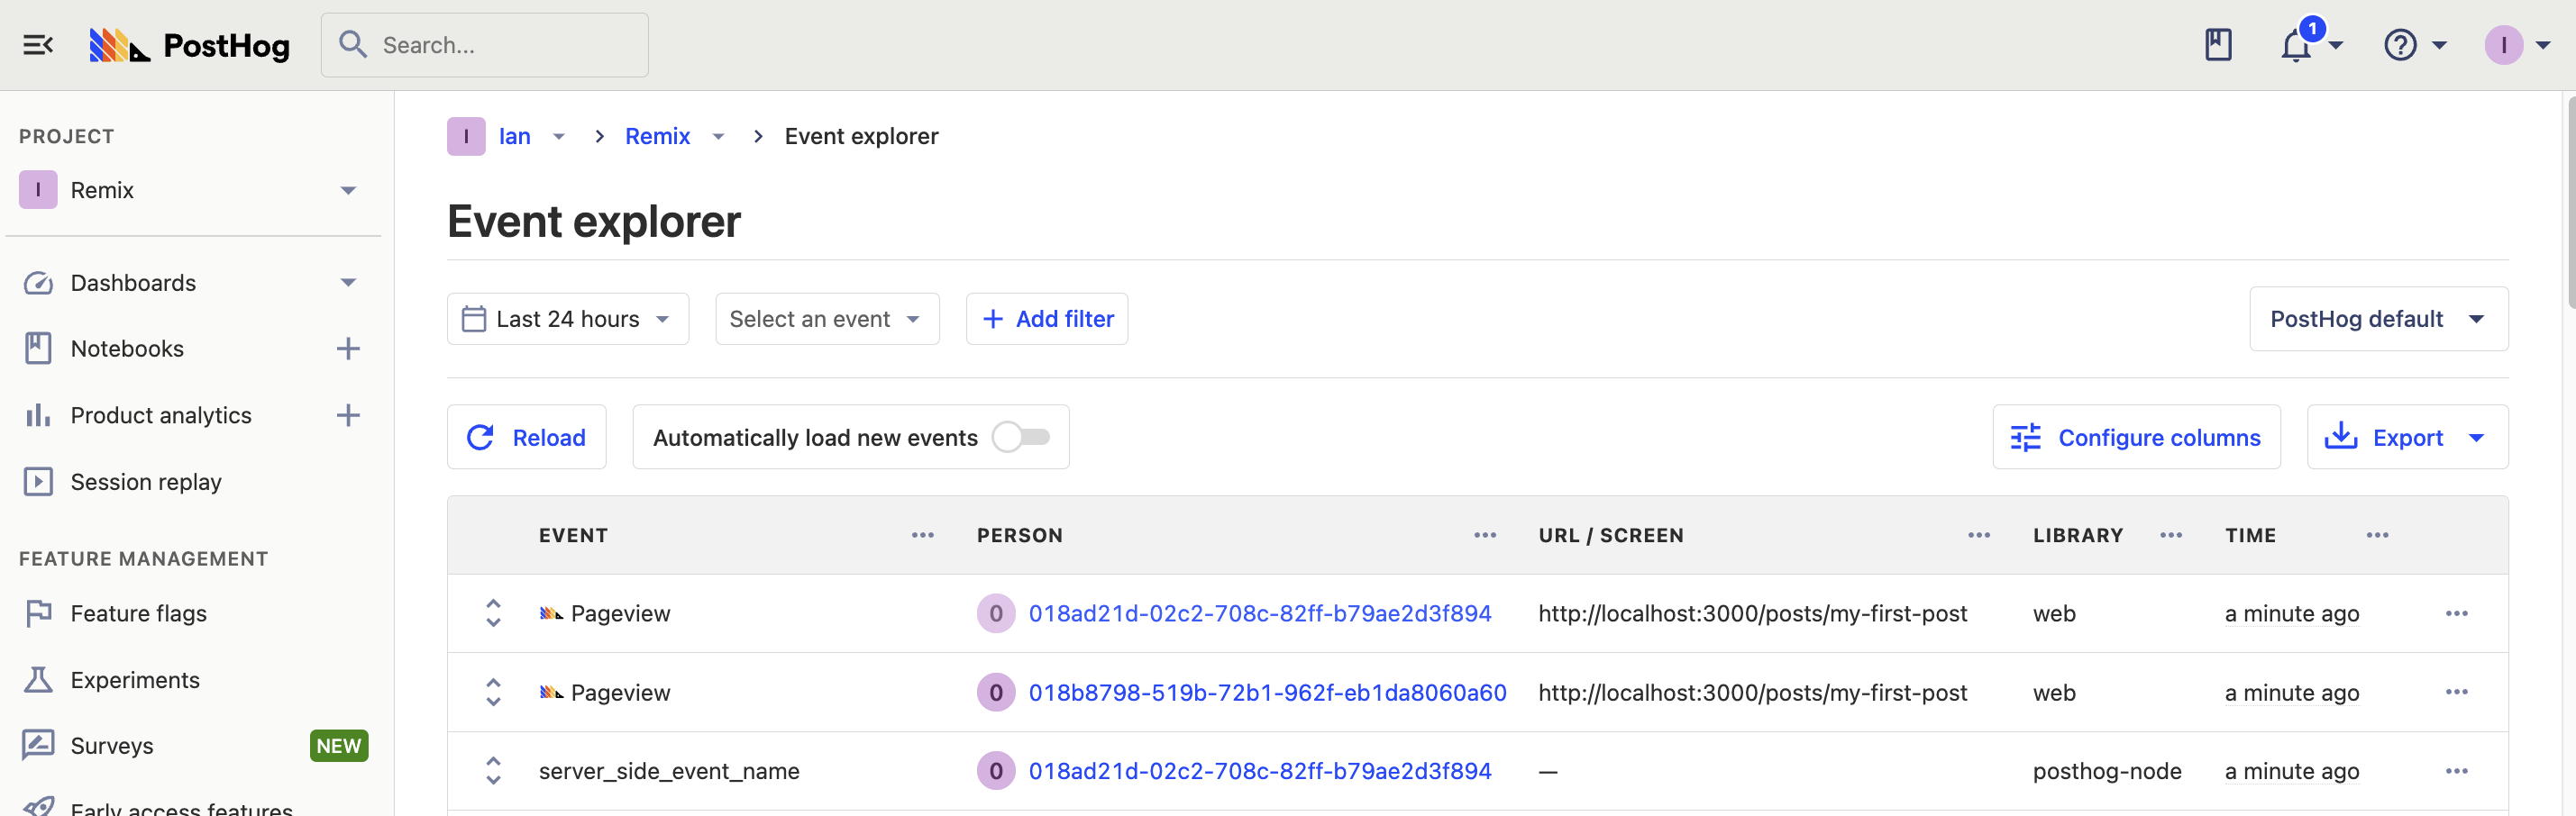
Task: Open the EVENT column options dots
Action: [x=923, y=535]
